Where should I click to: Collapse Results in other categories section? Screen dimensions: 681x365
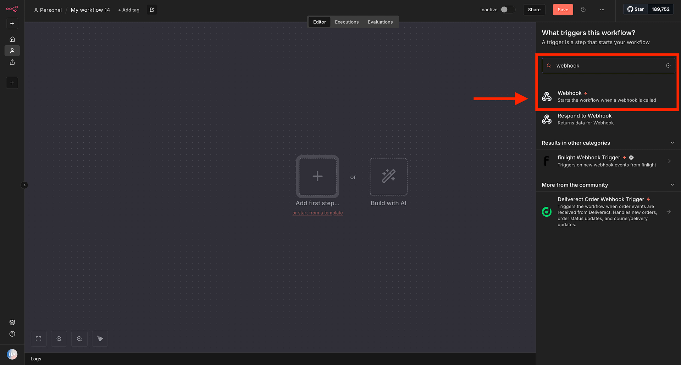(672, 143)
